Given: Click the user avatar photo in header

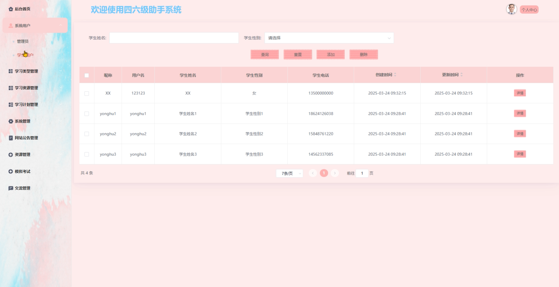Looking at the screenshot, I should pyautogui.click(x=512, y=9).
